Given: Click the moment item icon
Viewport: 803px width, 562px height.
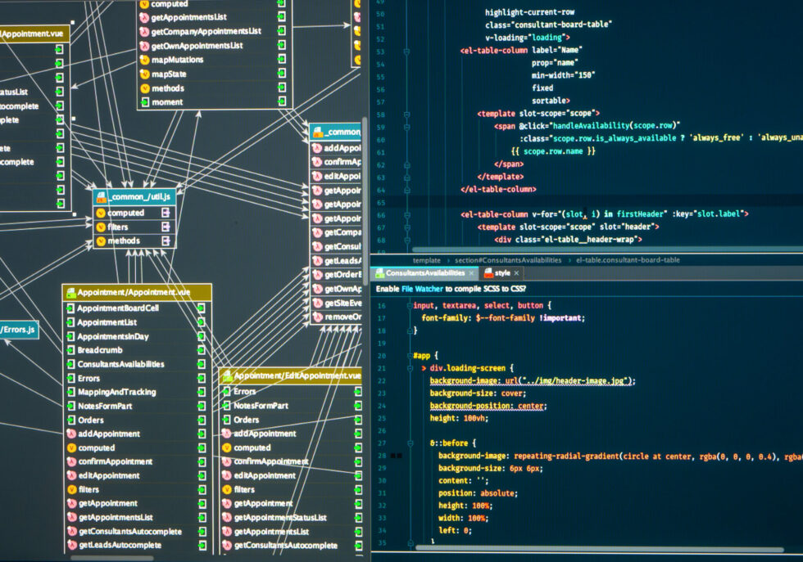Looking at the screenshot, I should pos(144,102).
